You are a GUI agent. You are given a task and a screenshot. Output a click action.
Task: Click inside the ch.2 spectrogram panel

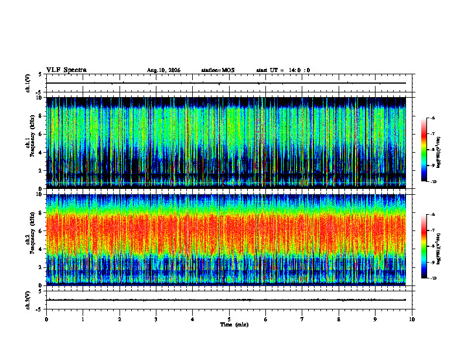[x=226, y=240]
